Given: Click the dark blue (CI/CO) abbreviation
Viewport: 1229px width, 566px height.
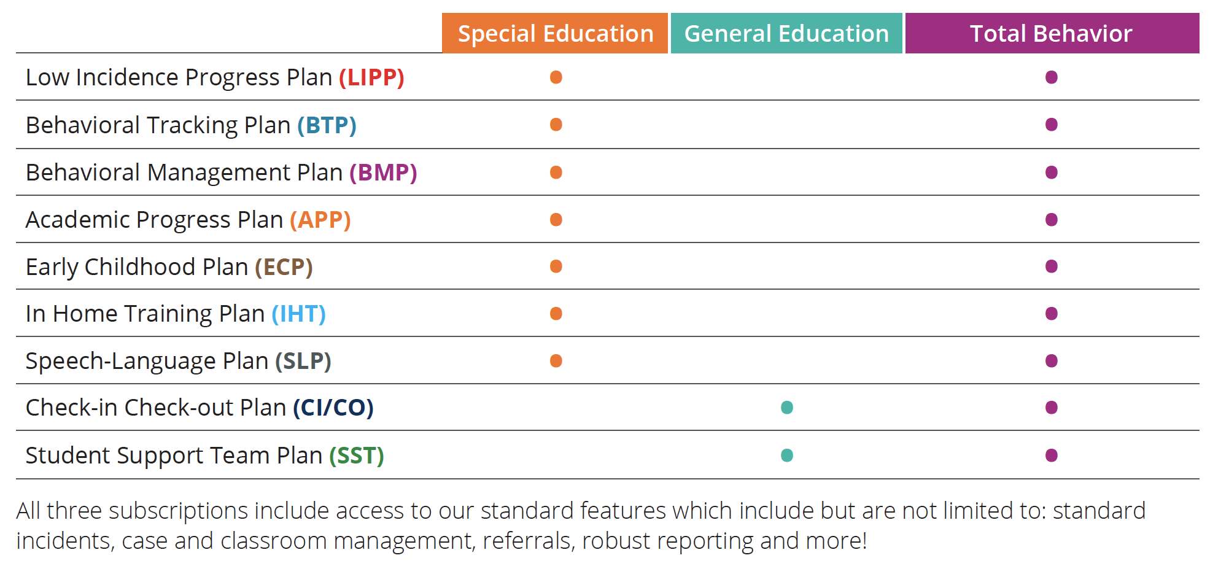Looking at the screenshot, I should coord(333,408).
